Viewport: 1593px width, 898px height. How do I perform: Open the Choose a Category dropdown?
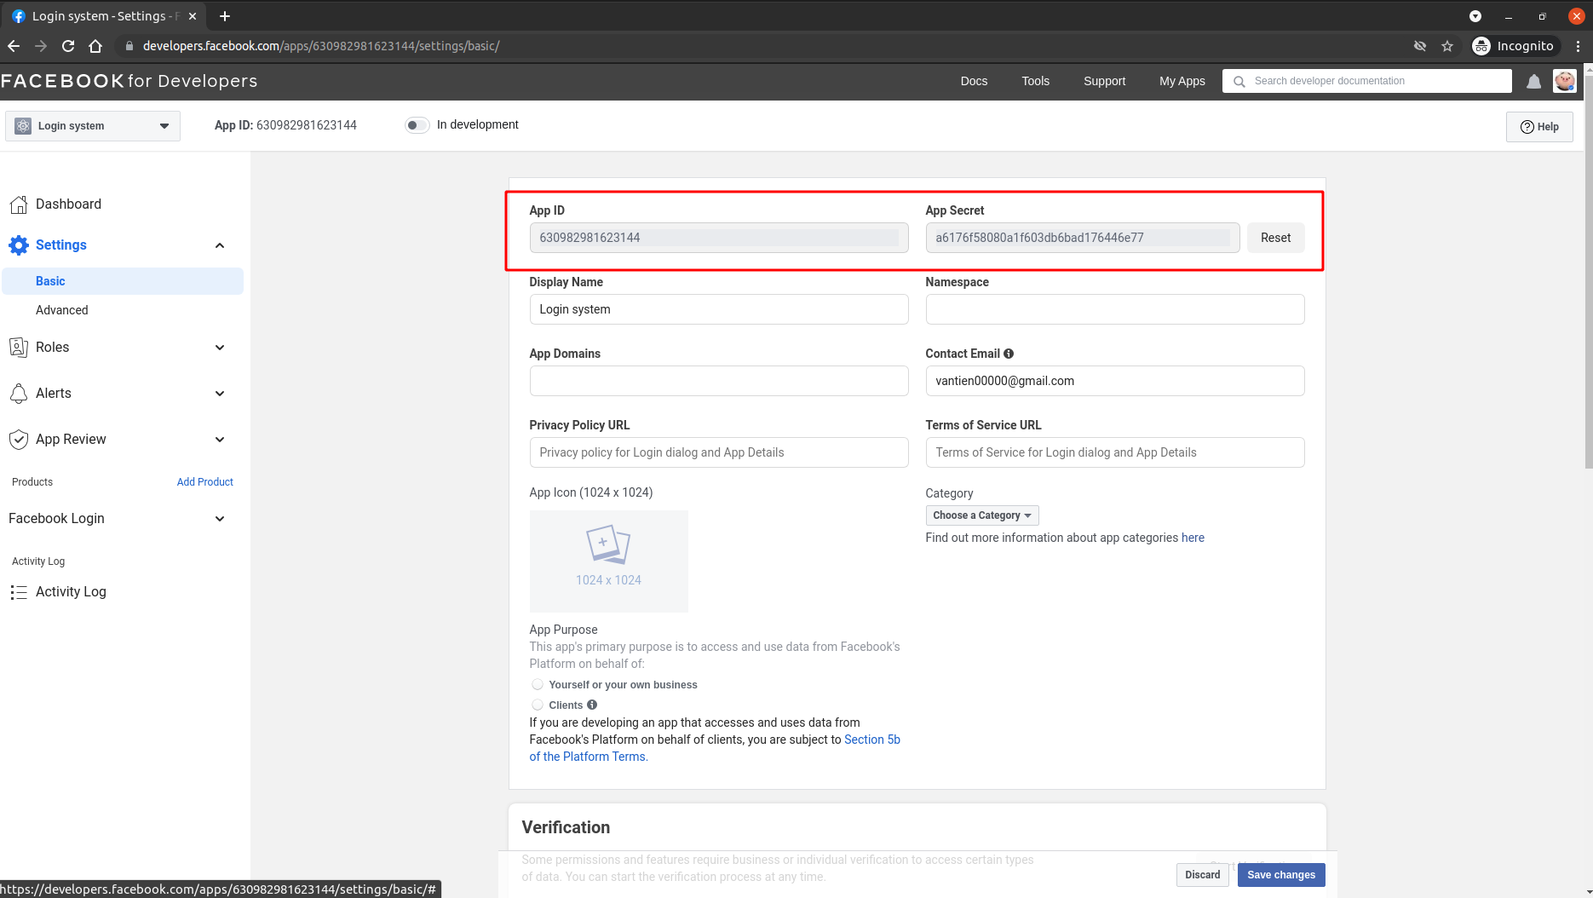click(981, 515)
